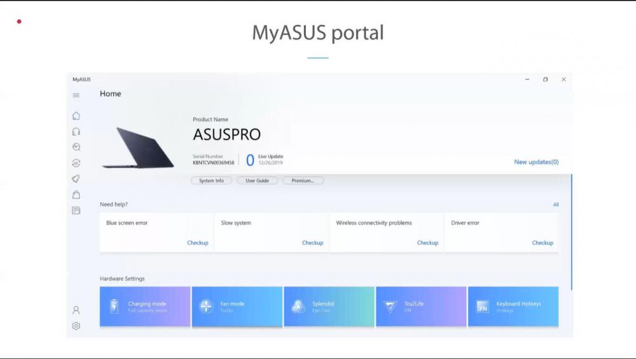Click the Slow system card title
Screen dimensions: 636x359
(x=236, y=223)
